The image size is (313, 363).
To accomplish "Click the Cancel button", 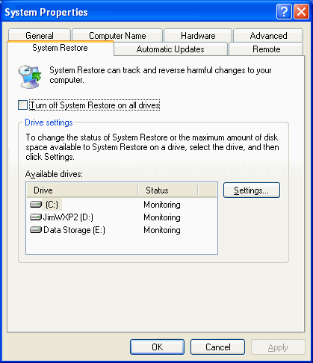I will (217, 347).
